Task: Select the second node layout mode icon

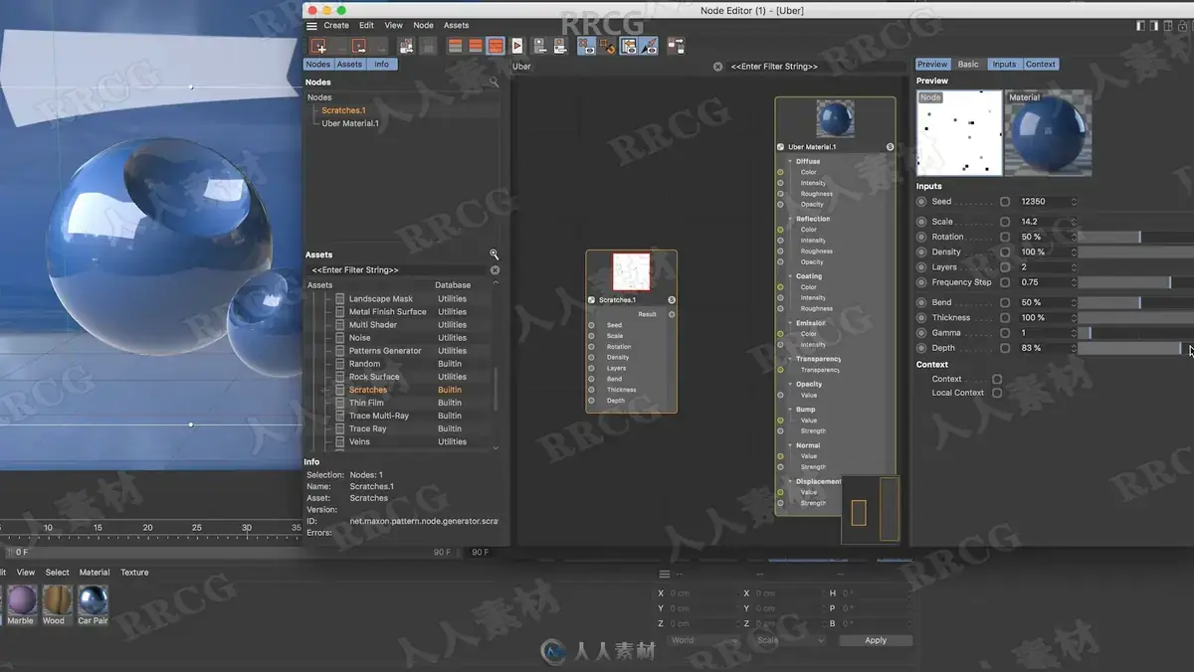Action: (x=476, y=46)
